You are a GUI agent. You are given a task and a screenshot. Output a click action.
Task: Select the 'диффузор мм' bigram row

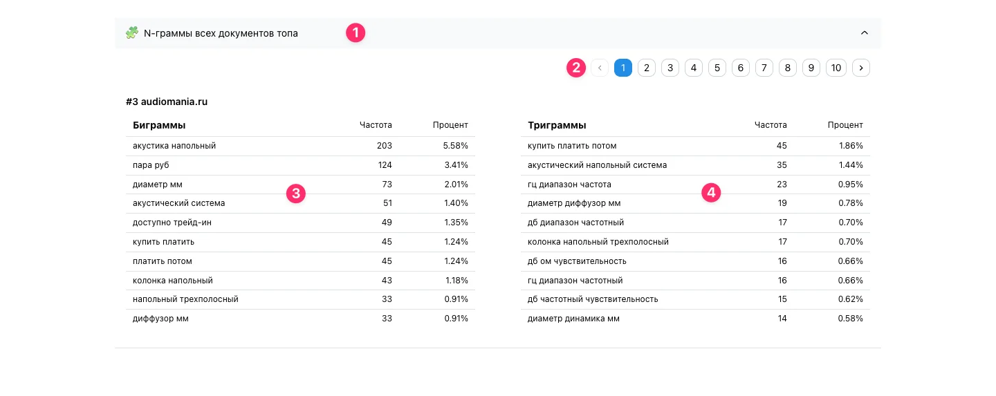tap(300, 319)
